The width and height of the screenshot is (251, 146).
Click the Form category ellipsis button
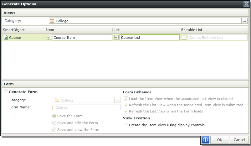[x=117, y=100]
